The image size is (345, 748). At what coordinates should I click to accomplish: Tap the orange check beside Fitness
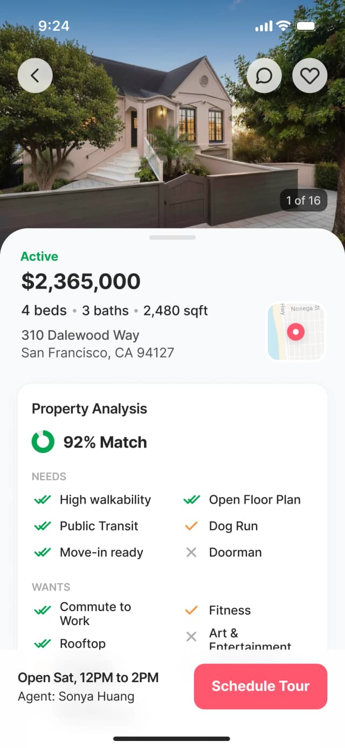(x=191, y=610)
